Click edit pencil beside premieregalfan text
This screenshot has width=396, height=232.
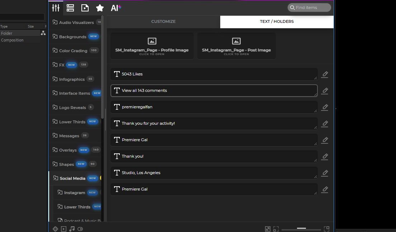coord(325,107)
